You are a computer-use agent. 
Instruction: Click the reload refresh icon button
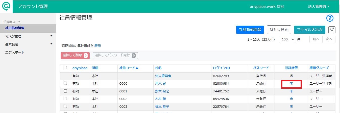click(332, 29)
